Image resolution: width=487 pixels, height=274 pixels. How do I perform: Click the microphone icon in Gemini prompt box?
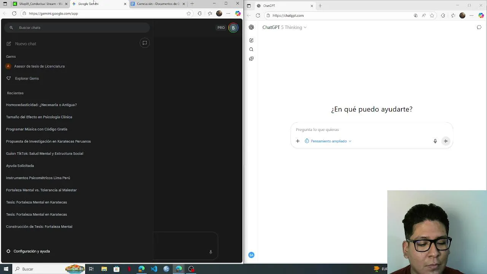[x=210, y=252]
